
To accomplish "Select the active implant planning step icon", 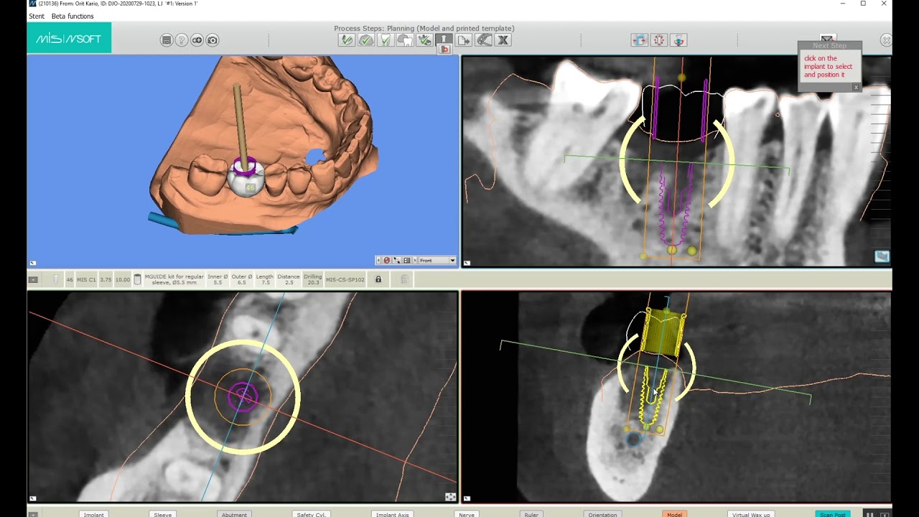I will (x=444, y=39).
